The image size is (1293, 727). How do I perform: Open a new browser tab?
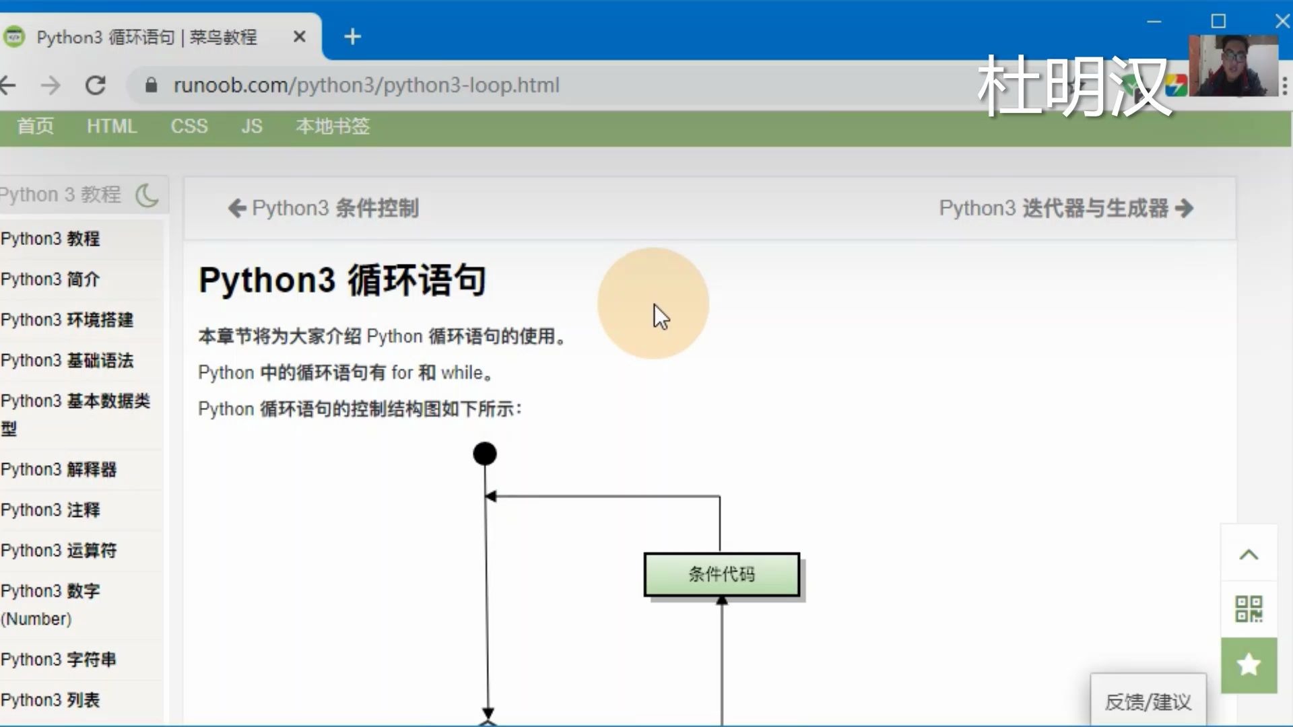click(x=352, y=36)
